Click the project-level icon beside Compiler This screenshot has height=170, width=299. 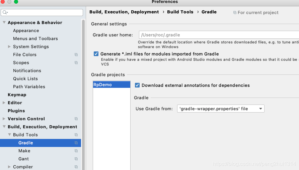76,167
